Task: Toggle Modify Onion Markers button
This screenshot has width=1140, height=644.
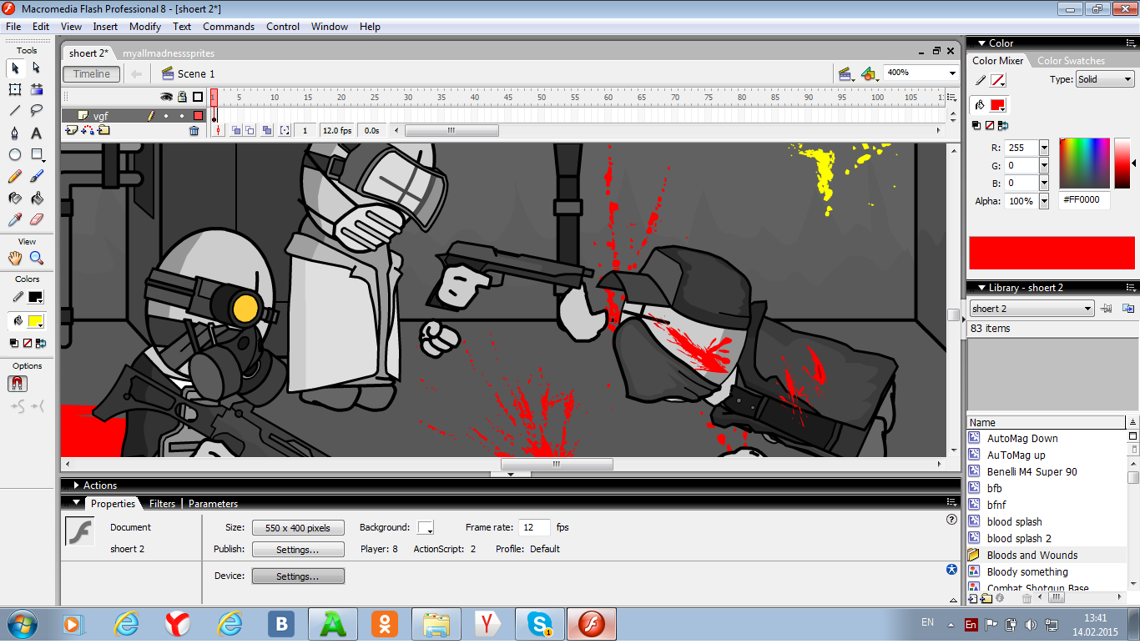Action: 285,130
